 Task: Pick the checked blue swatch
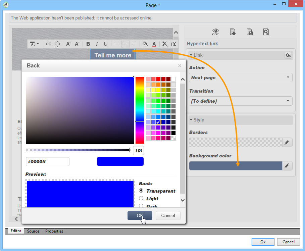[158, 122]
